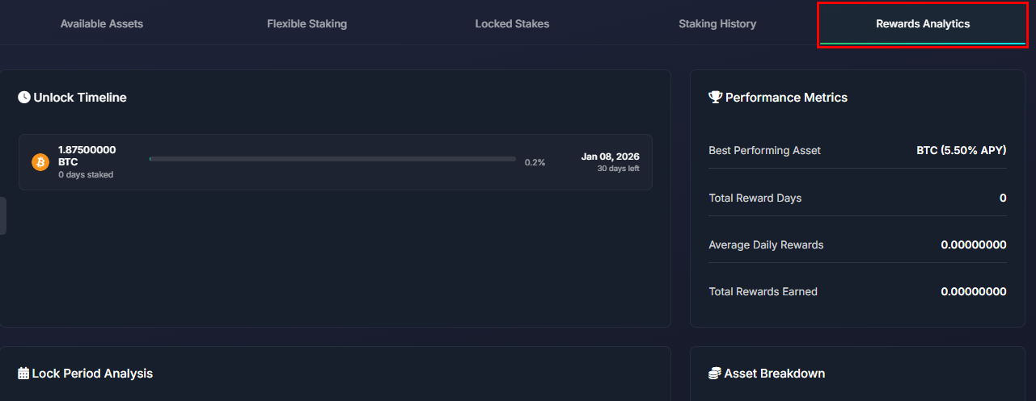1036x401 pixels.
Task: Expand the side panel handle on left edge
Action: 3,215
